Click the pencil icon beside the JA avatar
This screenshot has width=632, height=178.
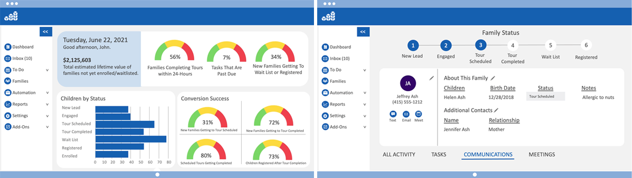click(432, 78)
